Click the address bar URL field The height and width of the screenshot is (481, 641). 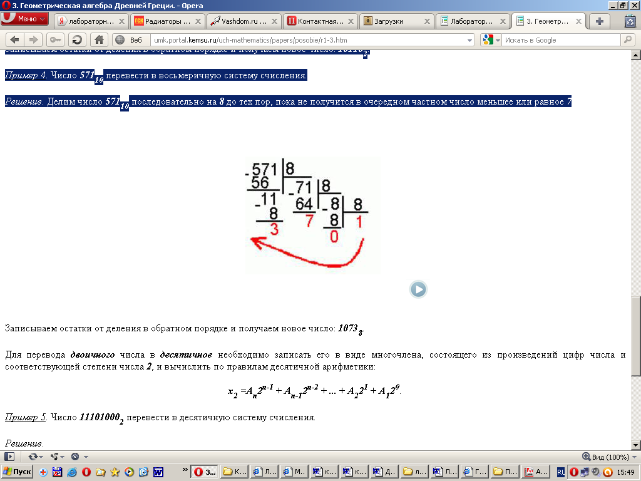point(309,40)
